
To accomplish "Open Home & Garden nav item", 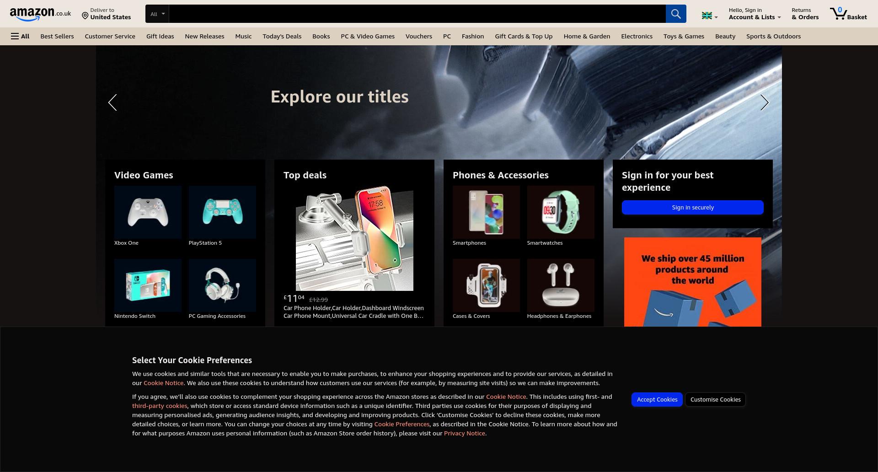I will (587, 36).
